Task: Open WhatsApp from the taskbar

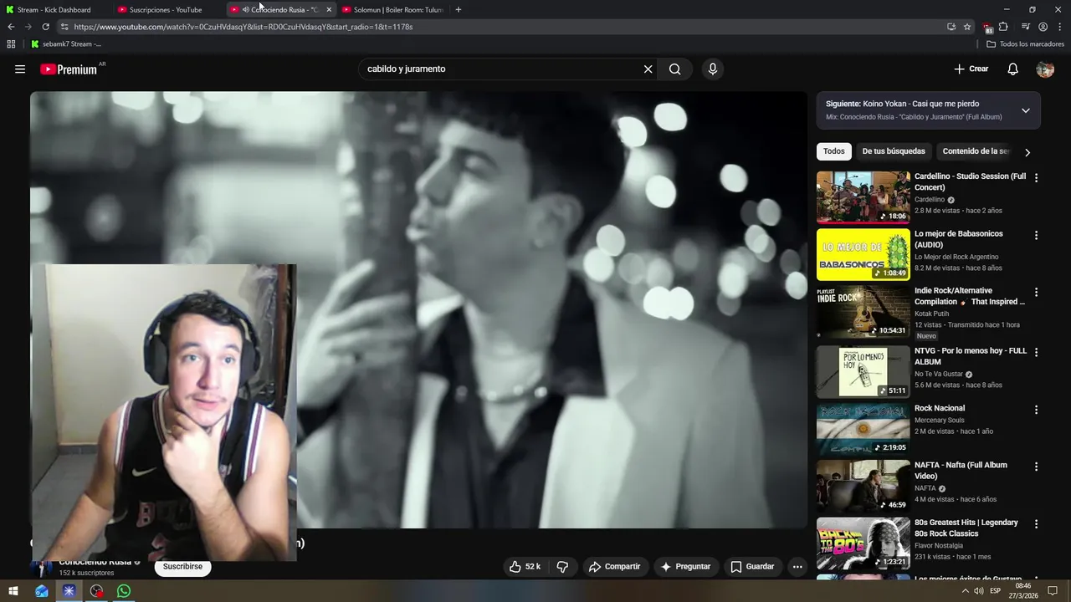Action: [x=124, y=591]
